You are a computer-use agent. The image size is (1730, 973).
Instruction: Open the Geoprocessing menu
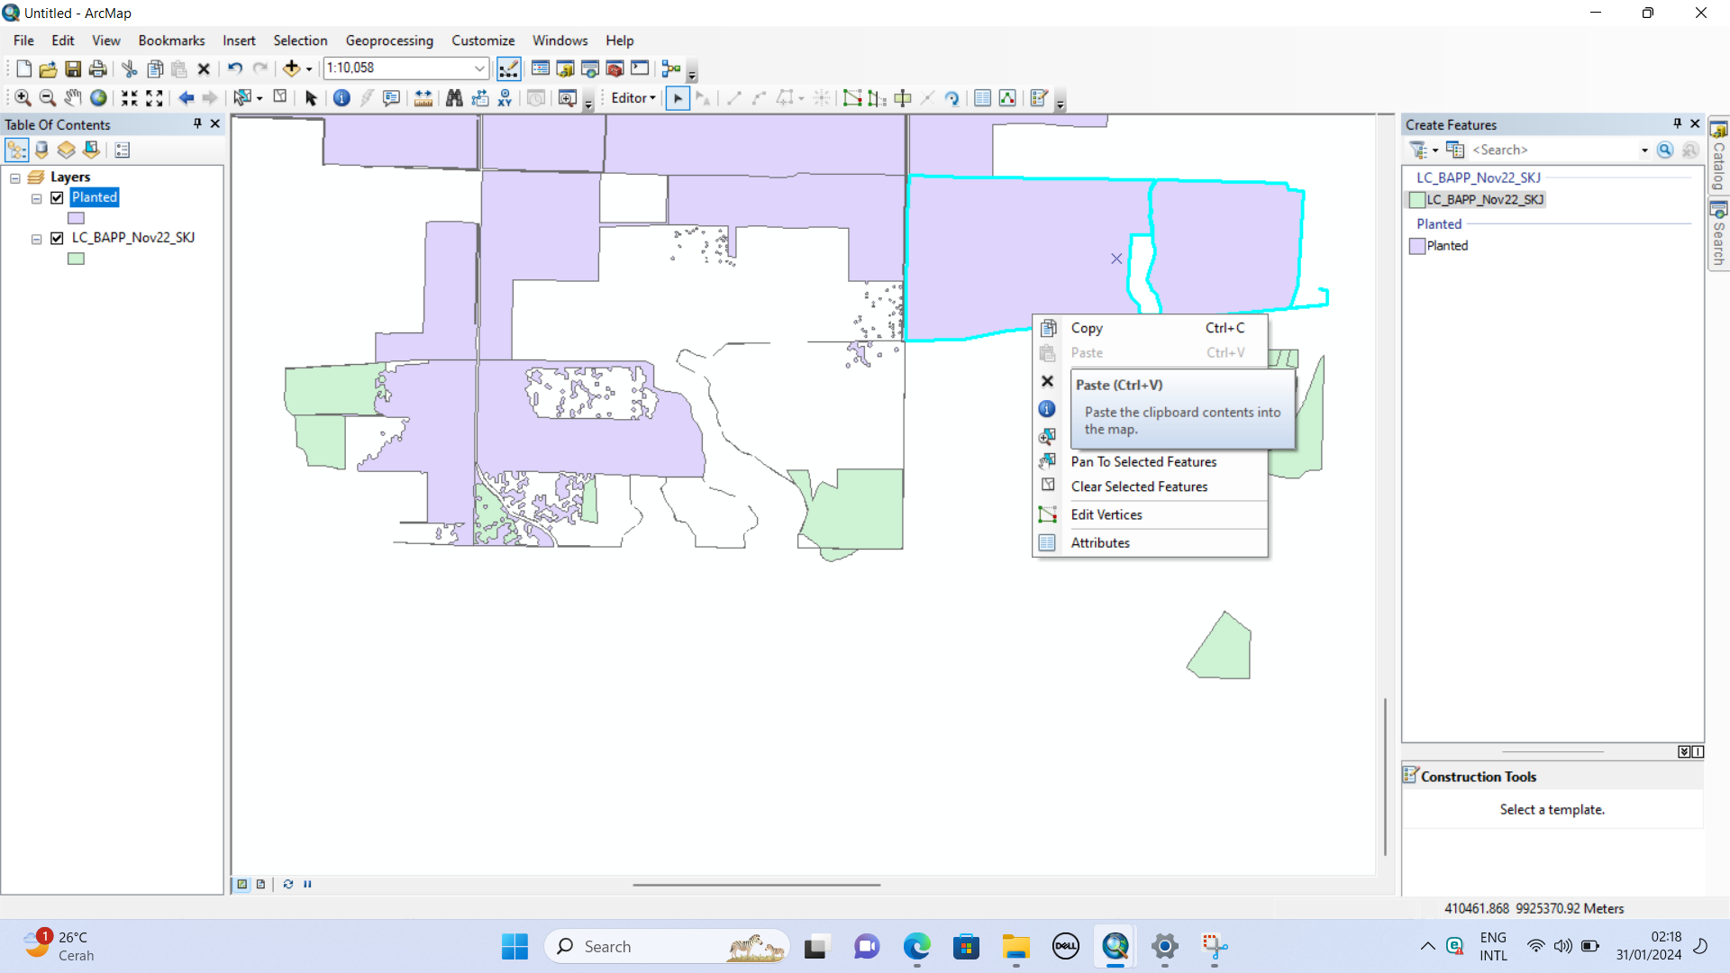tap(388, 41)
